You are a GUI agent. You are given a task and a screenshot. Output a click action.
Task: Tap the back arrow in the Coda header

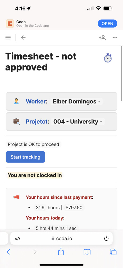[x=23, y=38]
